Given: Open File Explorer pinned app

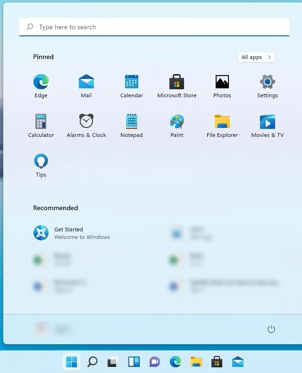Looking at the screenshot, I should point(222,126).
